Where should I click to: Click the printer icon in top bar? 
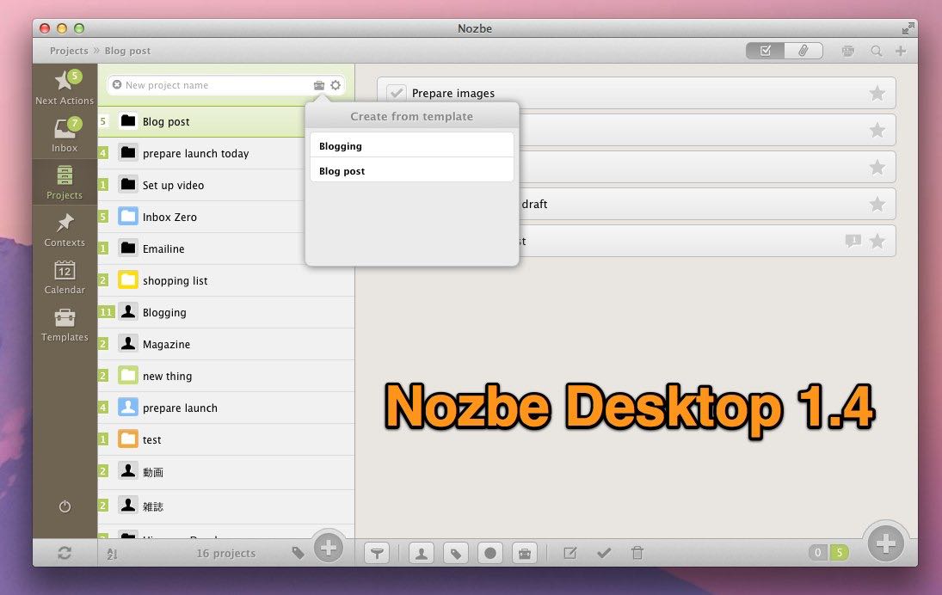coord(847,51)
